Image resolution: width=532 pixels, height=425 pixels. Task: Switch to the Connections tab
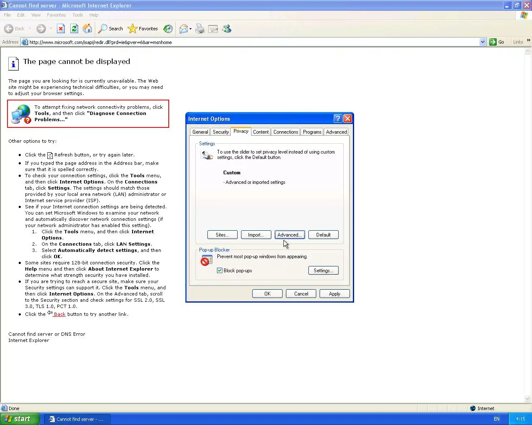(x=286, y=132)
